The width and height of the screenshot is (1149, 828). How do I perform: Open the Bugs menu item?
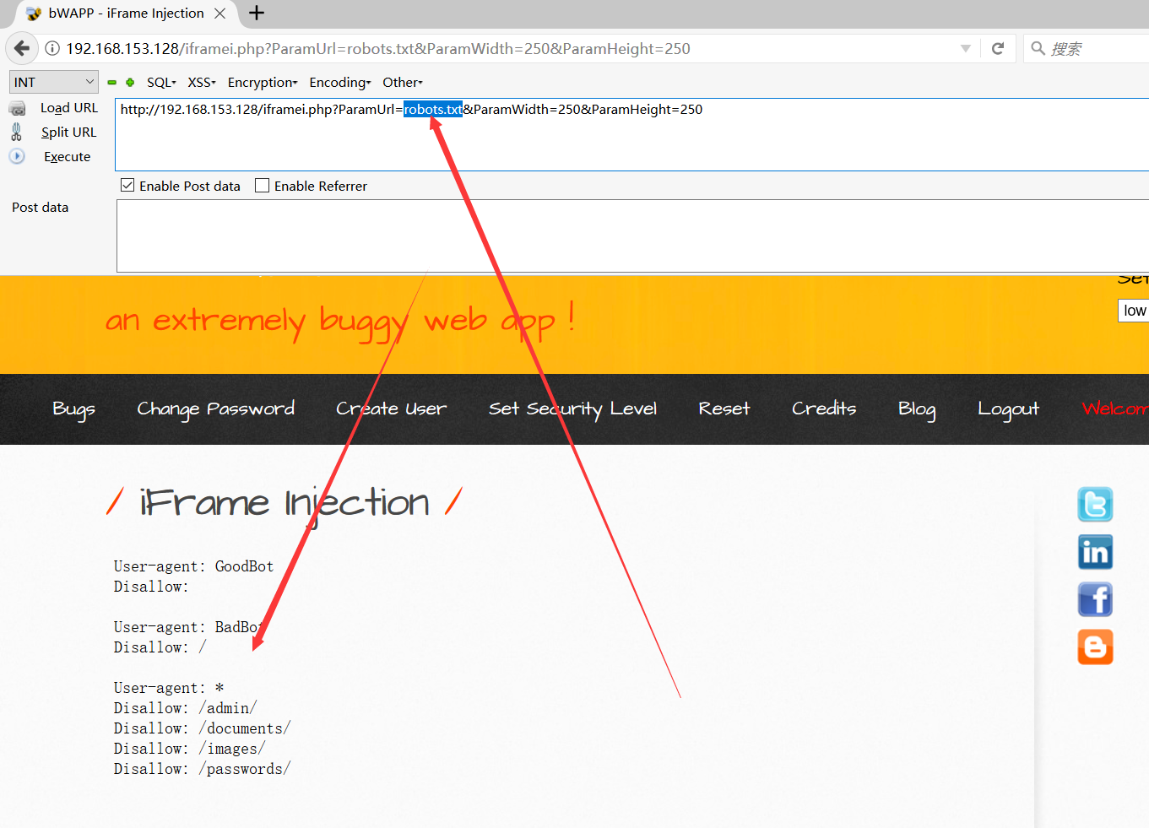click(x=73, y=409)
